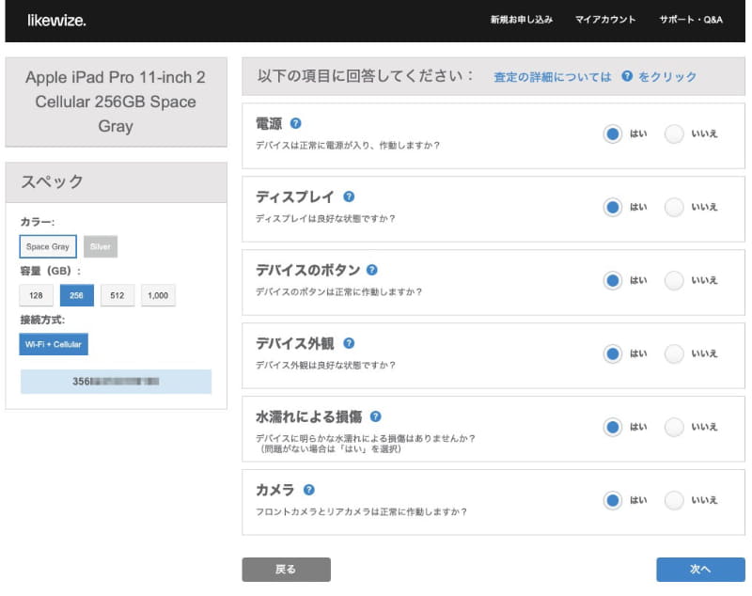Image resolution: width=752 pixels, height=596 pixels.
Task: Select いいえ for the ディスプレイ question
Action: pos(674,207)
